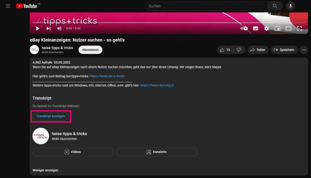Click the 0:00 / 0:42 time display

point(73,29)
